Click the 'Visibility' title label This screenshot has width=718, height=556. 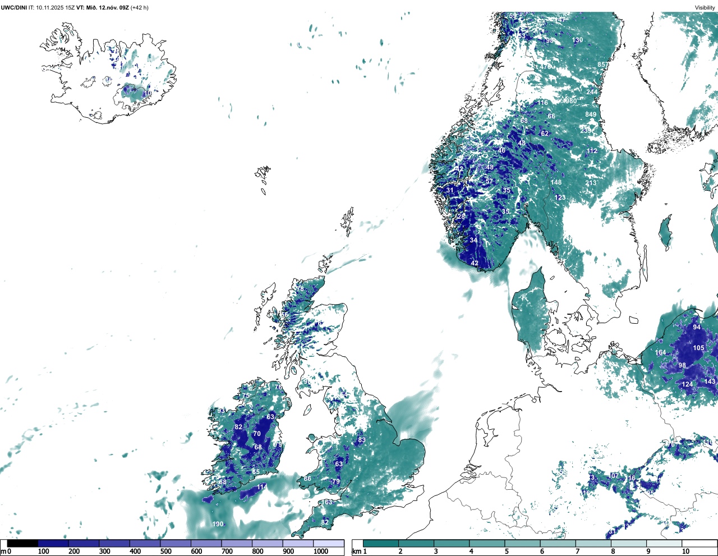click(705, 8)
